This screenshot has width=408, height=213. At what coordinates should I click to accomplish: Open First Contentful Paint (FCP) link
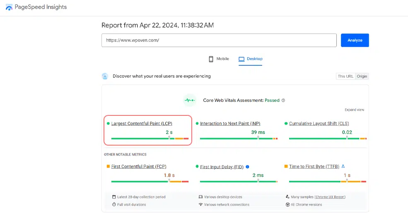pos(139,167)
